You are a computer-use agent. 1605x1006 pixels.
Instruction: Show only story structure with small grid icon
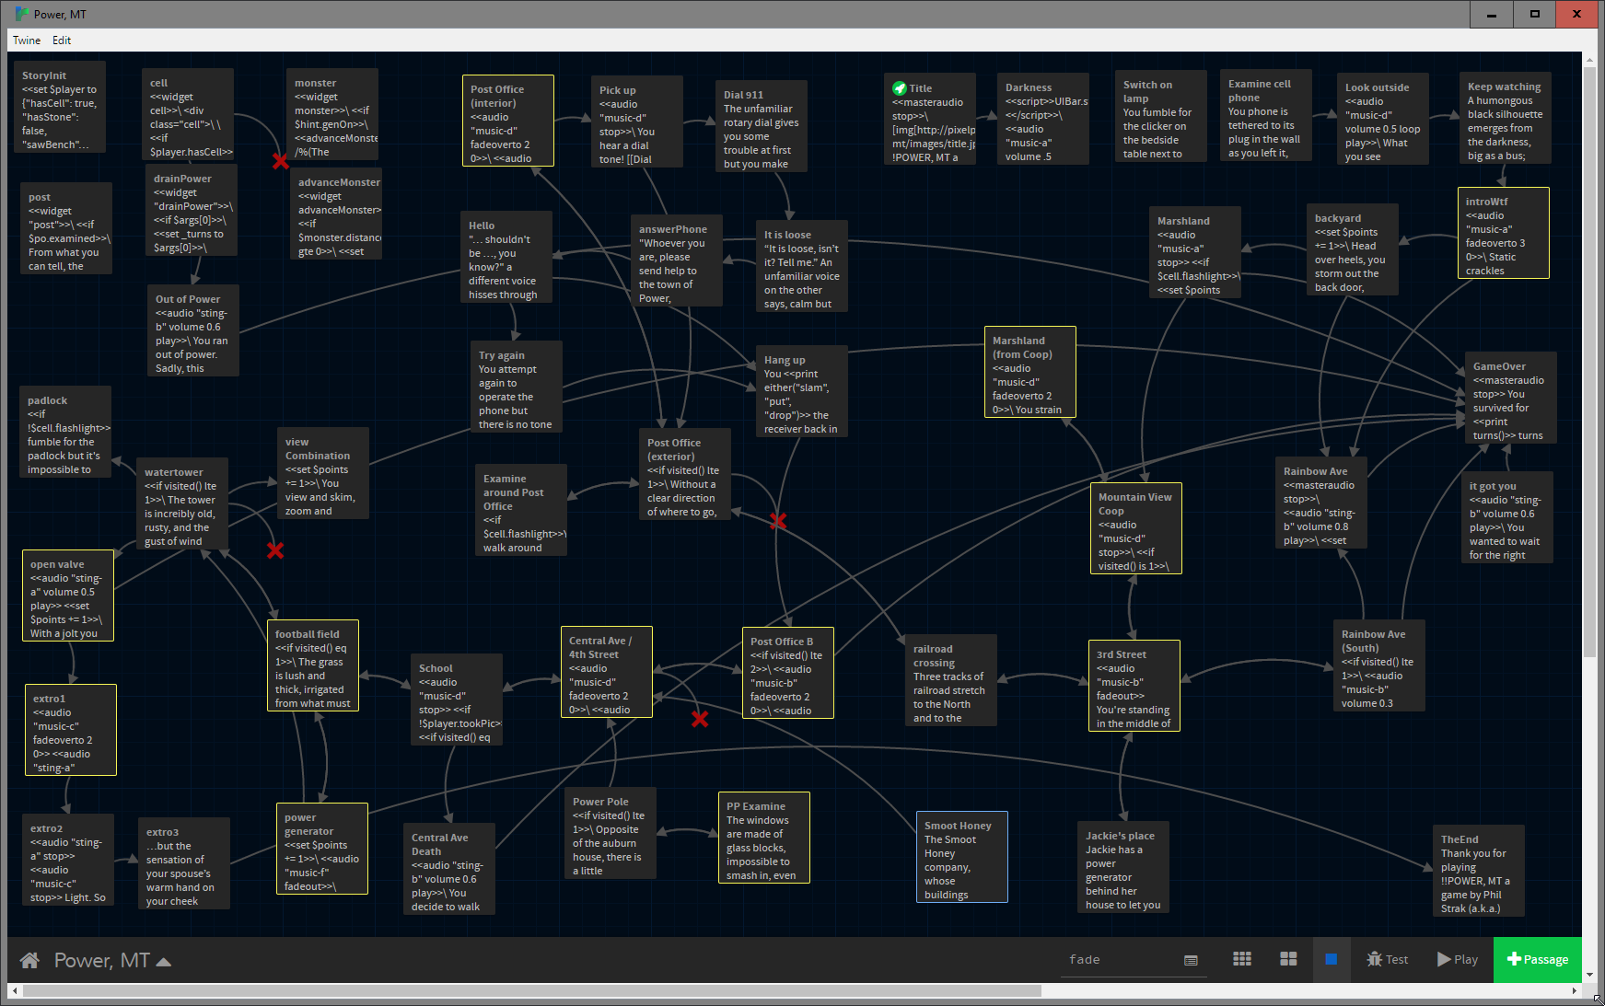tap(1242, 959)
